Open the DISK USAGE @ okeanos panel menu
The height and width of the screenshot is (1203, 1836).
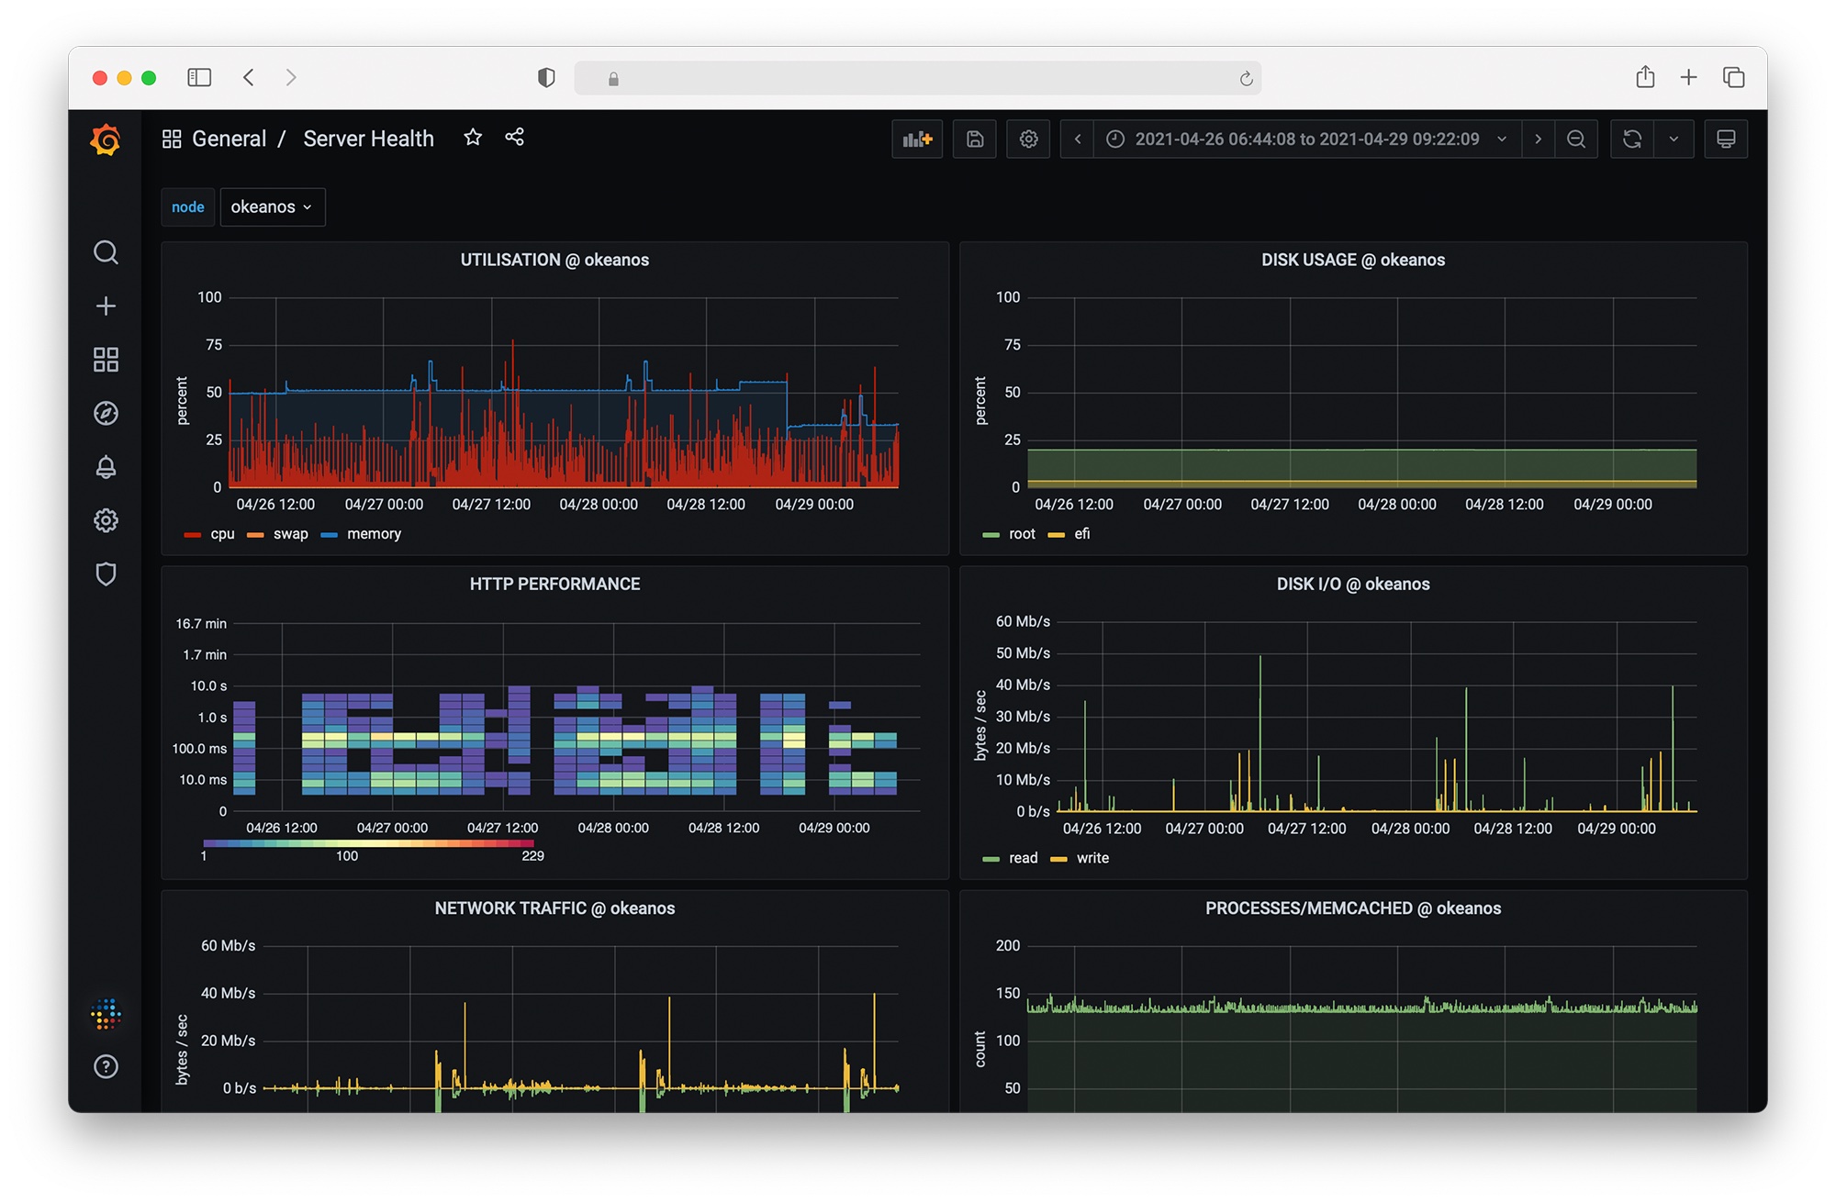tap(1352, 260)
